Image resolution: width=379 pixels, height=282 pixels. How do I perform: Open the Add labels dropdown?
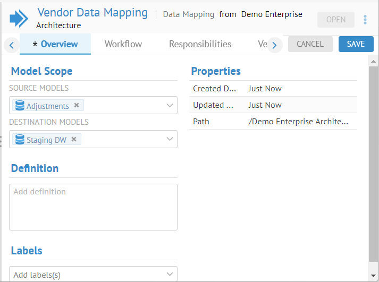[x=170, y=275]
